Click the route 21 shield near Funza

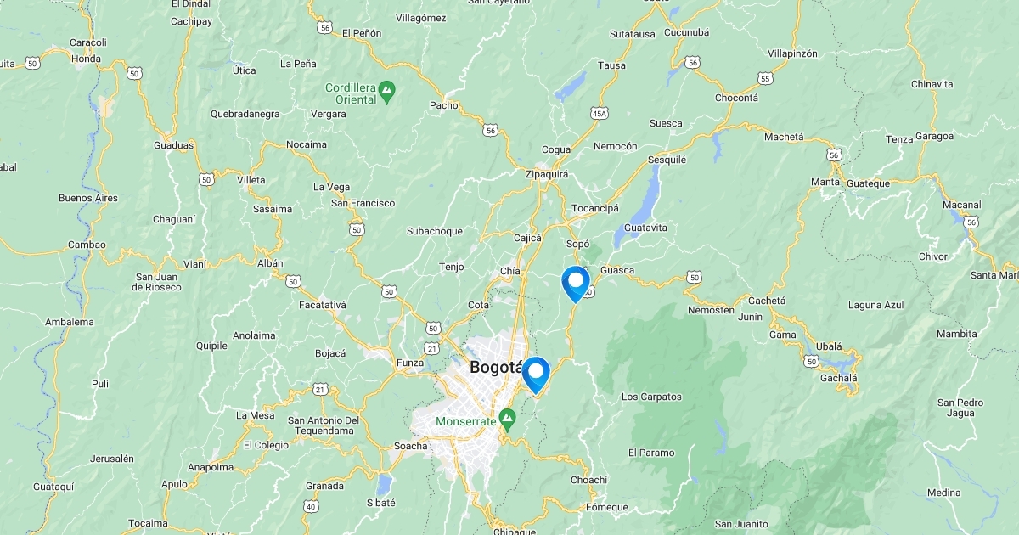(432, 348)
